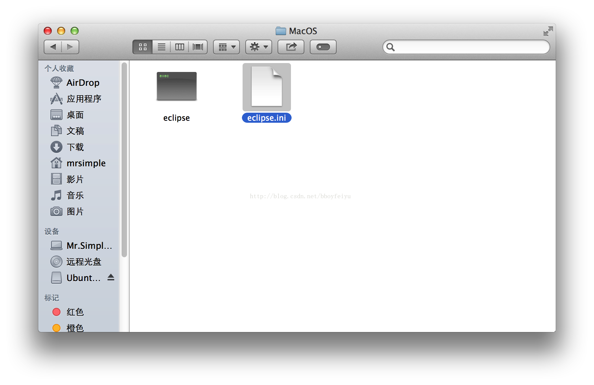Screen dimensions: 594x385
Task: Go back with the left arrow button
Action: click(53, 47)
